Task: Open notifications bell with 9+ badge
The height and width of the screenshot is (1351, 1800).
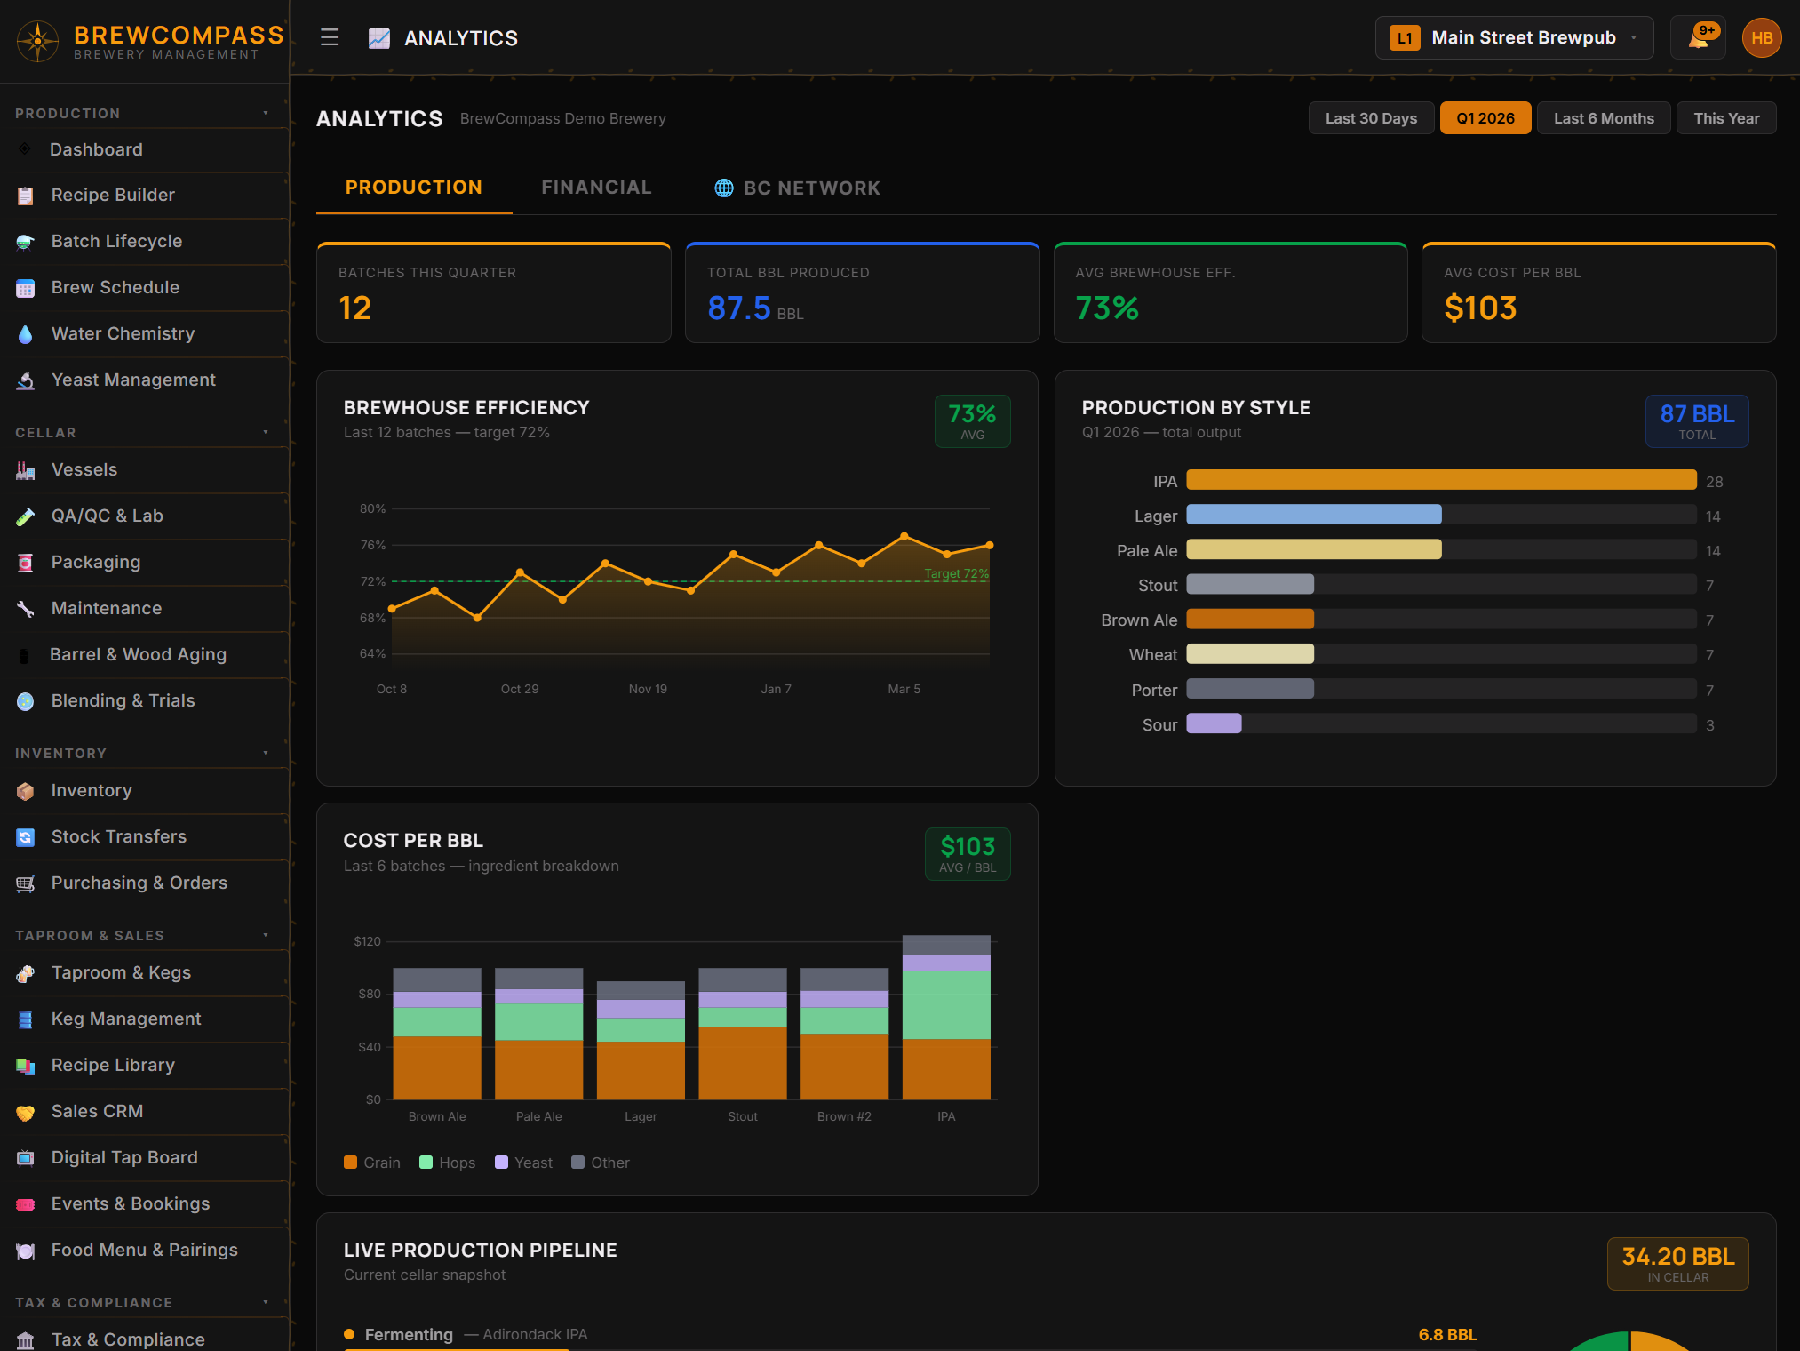Action: coord(1698,38)
